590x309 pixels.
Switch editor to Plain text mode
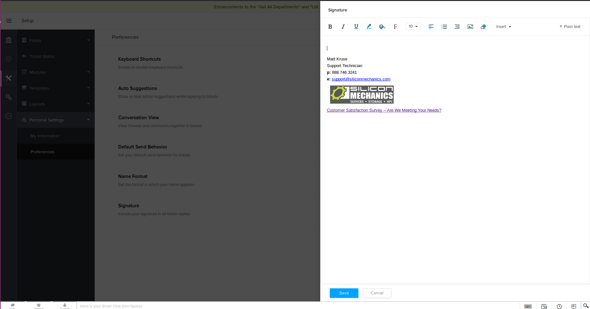tap(570, 27)
